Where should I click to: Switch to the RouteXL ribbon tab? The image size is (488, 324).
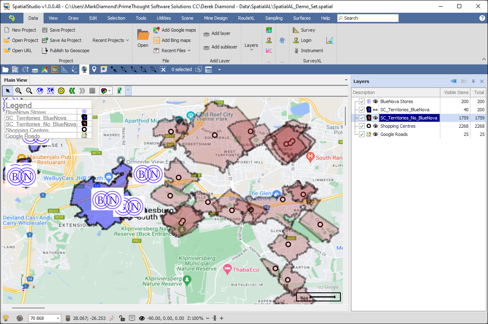click(x=246, y=18)
